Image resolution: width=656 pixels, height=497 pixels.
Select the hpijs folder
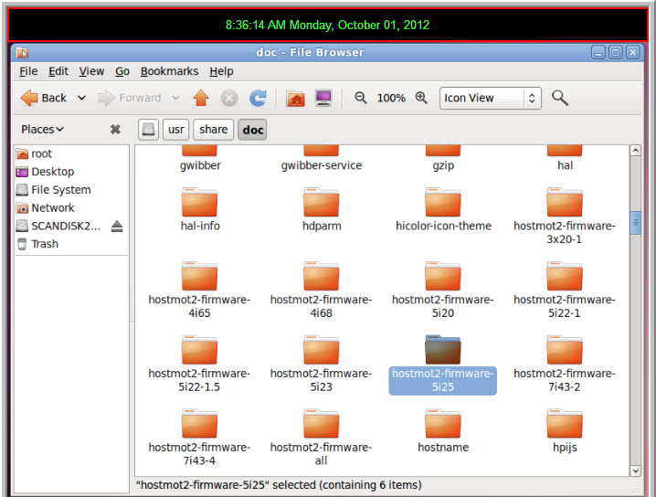coord(565,431)
